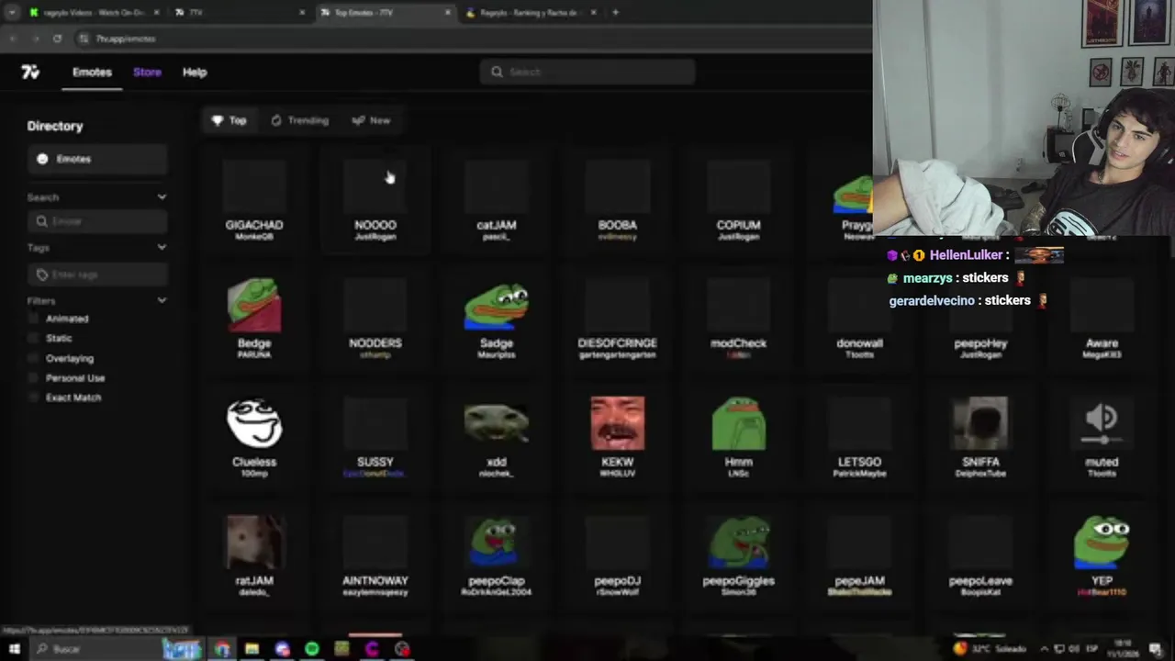This screenshot has width=1175, height=661.
Task: Open the AINTNOWAY emote
Action: point(375,555)
